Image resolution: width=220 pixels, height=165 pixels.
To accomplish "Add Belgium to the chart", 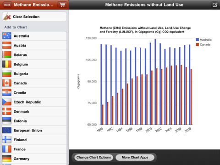I will 34,64.
